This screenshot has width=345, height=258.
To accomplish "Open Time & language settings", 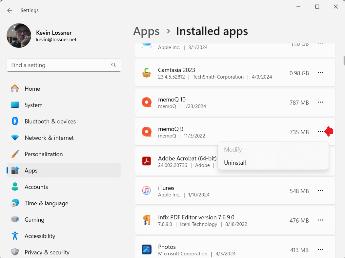I will point(64,203).
